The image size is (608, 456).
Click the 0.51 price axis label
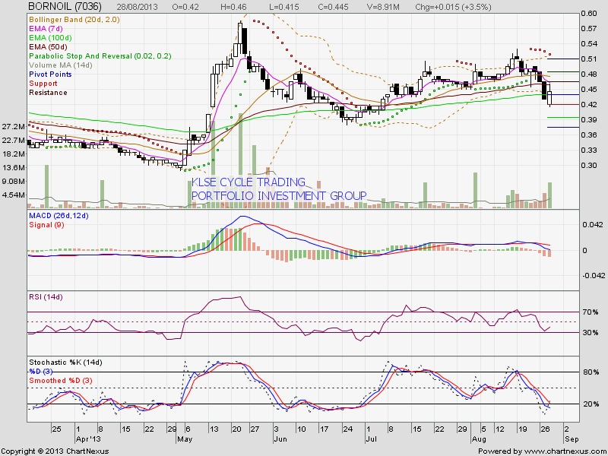click(x=589, y=59)
